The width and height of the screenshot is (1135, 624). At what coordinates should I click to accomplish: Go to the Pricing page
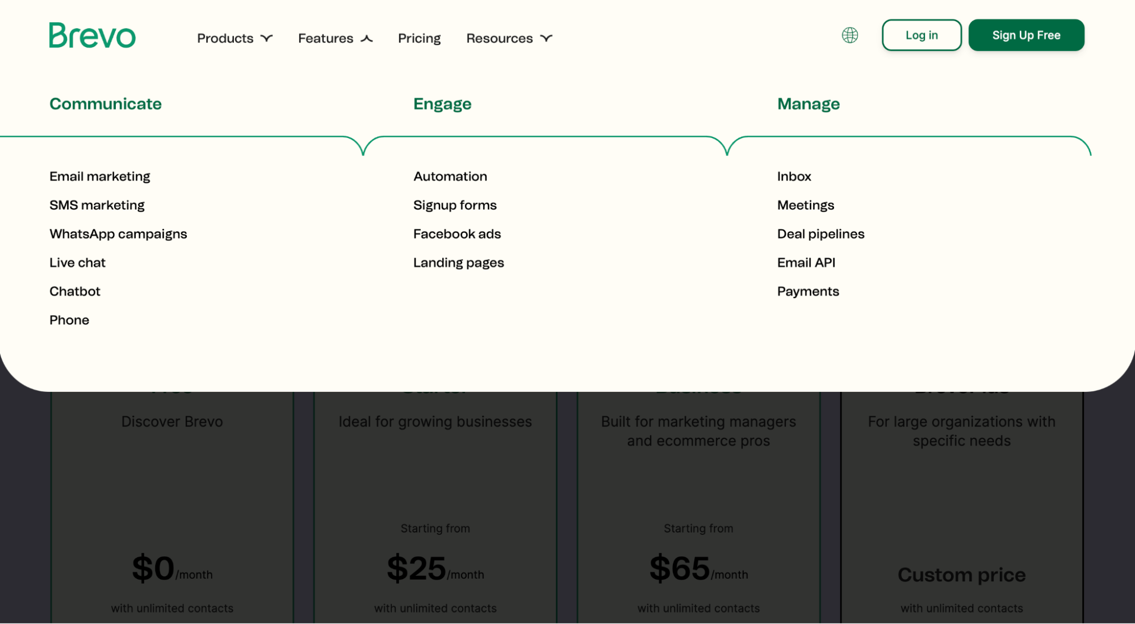(x=419, y=38)
